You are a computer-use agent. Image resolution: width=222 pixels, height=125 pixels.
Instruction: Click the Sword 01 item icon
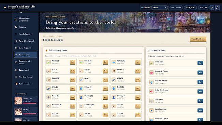pyautogui.click(x=114, y=71)
